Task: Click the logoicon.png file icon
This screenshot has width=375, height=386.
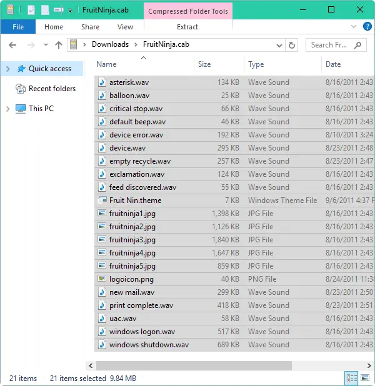Action: tap(102, 279)
